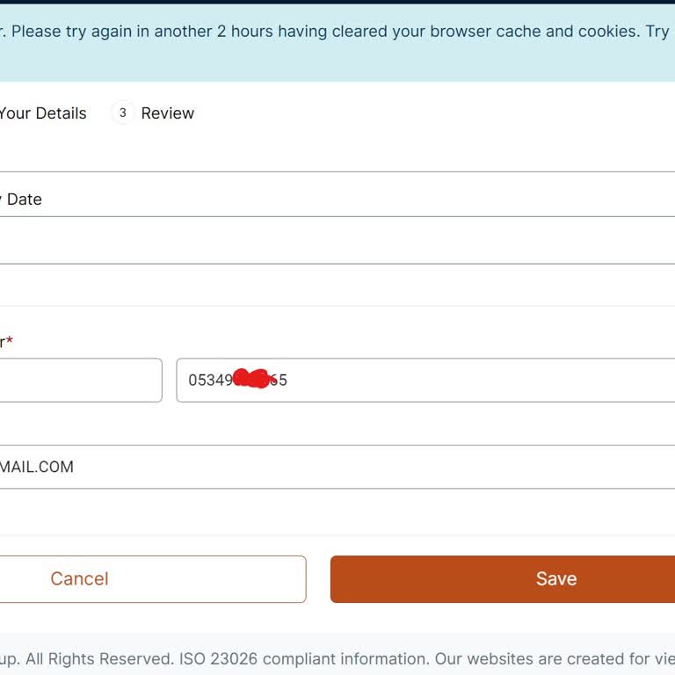Open the country code box beside phone number
The height and width of the screenshot is (675, 675).
pos(81,381)
